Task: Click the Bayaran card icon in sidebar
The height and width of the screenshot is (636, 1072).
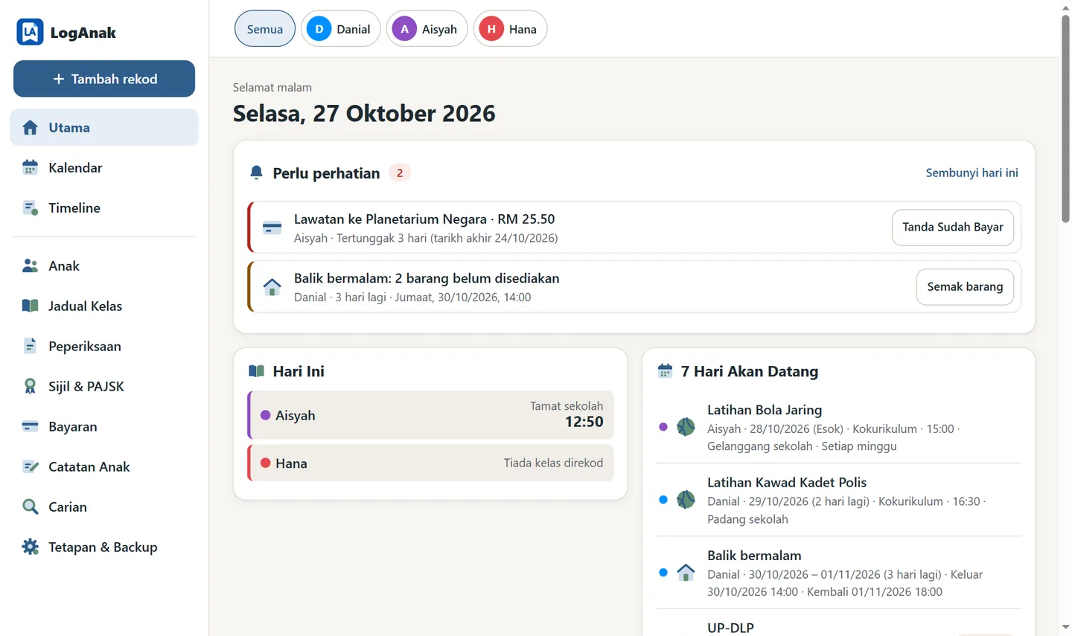Action: (30, 426)
